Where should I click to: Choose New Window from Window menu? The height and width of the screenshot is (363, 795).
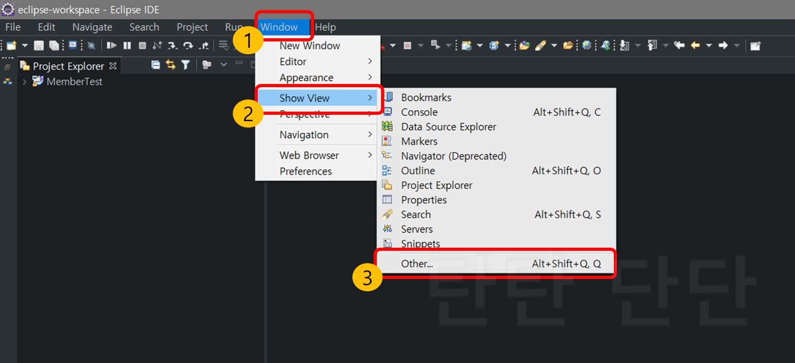point(317,46)
